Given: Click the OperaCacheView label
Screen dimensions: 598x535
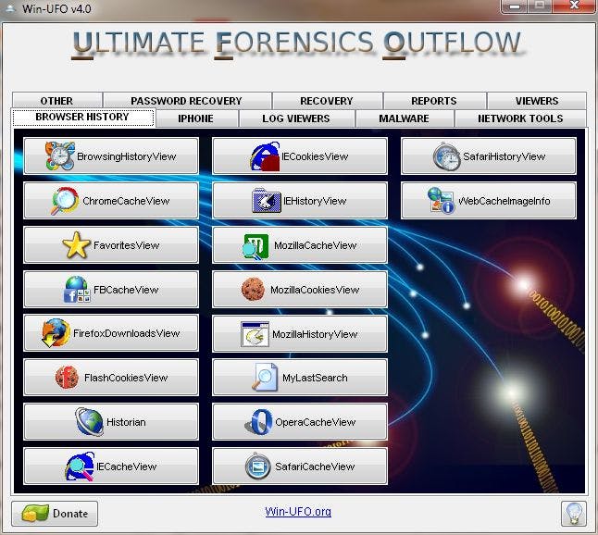Looking at the screenshot, I should 315,422.
